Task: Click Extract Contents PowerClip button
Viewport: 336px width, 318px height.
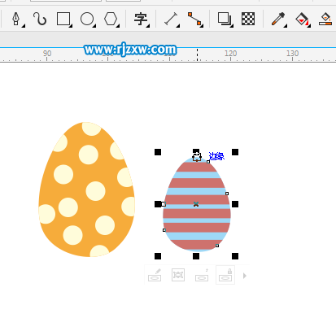Action: click(202, 275)
